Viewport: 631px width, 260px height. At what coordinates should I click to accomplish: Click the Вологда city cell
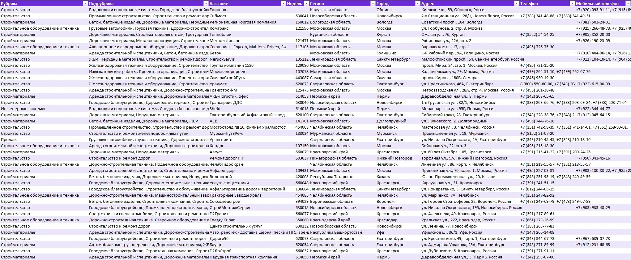pyautogui.click(x=398, y=22)
